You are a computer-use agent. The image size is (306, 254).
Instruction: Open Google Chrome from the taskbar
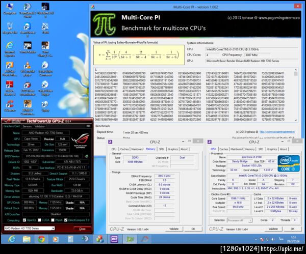point(41,239)
